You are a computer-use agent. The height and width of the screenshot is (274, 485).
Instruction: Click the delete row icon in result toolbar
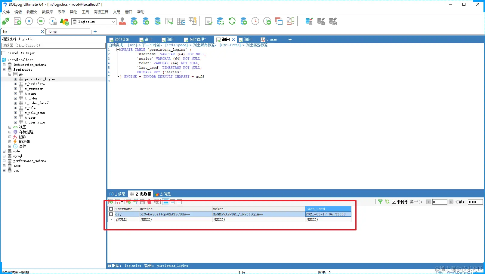click(149, 202)
